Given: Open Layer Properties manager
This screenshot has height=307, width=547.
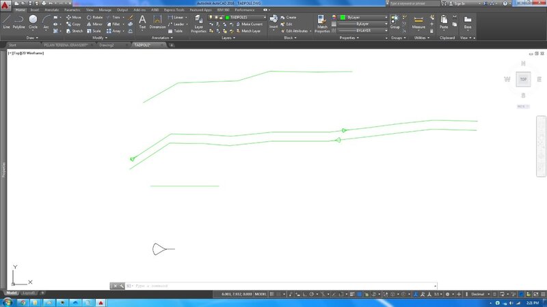Looking at the screenshot, I should [198, 24].
